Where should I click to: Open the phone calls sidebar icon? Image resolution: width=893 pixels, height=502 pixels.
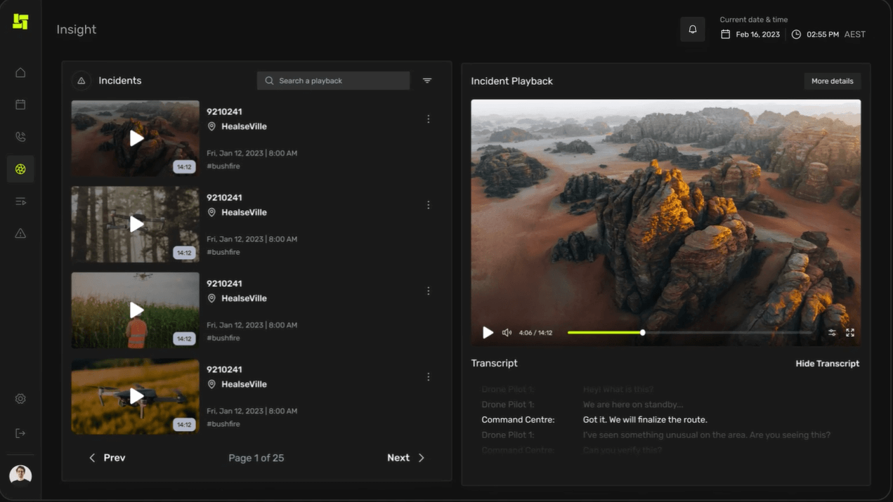coord(20,137)
